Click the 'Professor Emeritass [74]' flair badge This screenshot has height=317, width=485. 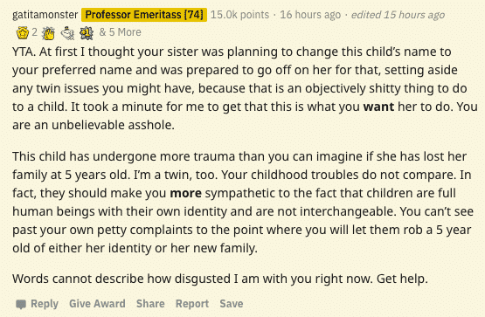pyautogui.click(x=144, y=15)
